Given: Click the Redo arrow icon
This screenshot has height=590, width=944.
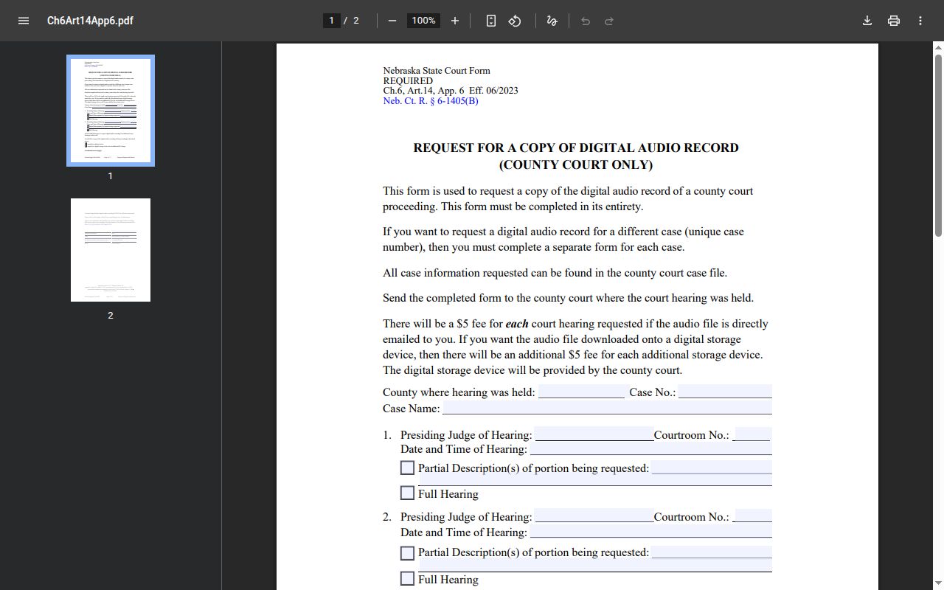Looking at the screenshot, I should [609, 21].
